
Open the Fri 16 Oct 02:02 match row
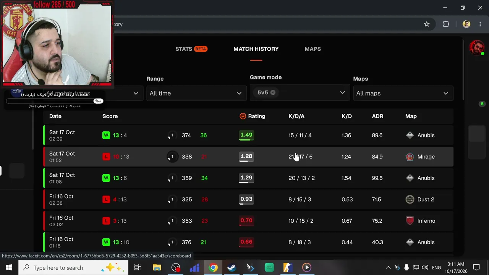coord(248,221)
